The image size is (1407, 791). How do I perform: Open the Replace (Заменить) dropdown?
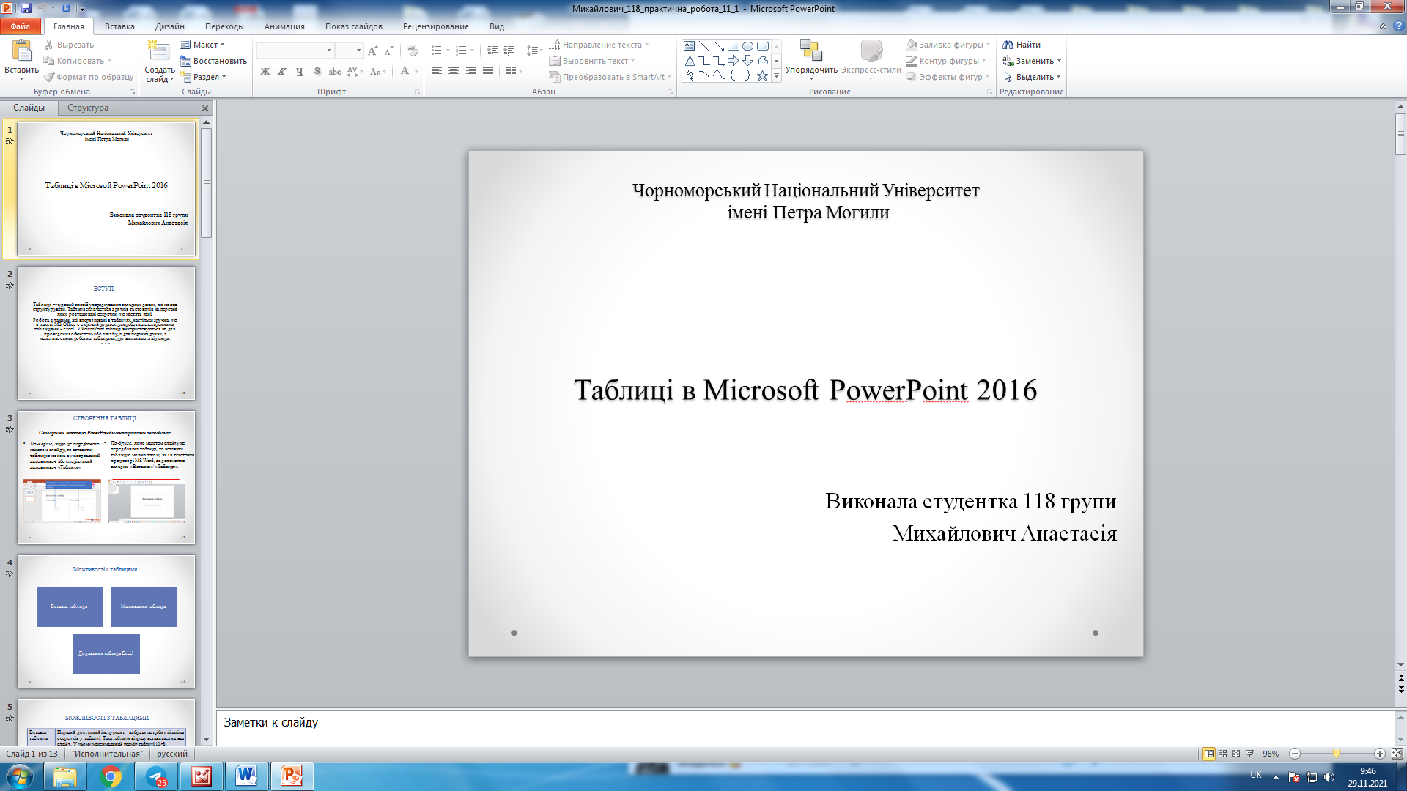click(1032, 61)
